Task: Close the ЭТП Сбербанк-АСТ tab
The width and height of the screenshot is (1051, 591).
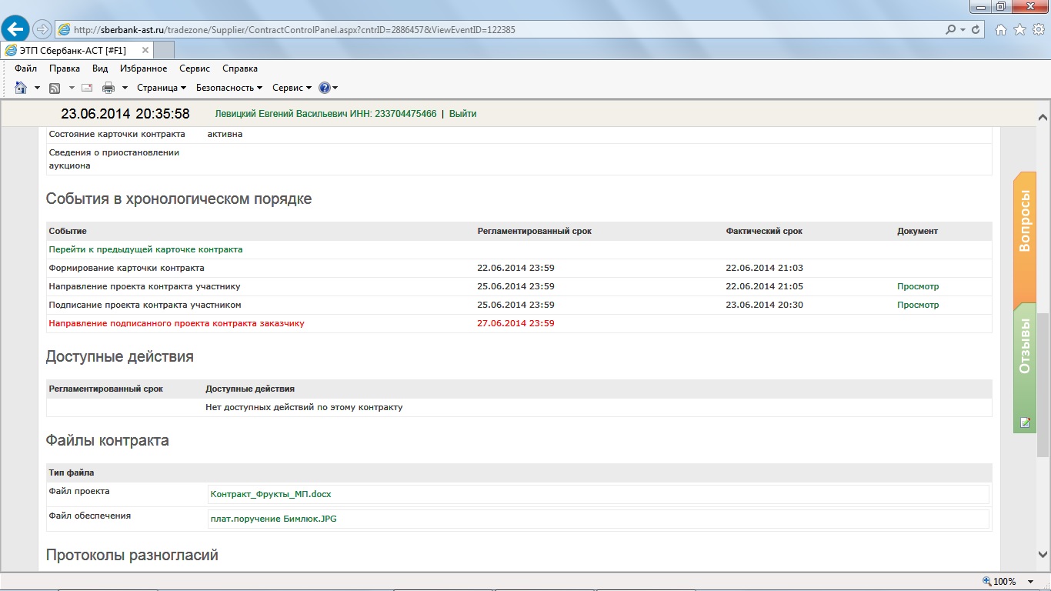Action: click(145, 50)
